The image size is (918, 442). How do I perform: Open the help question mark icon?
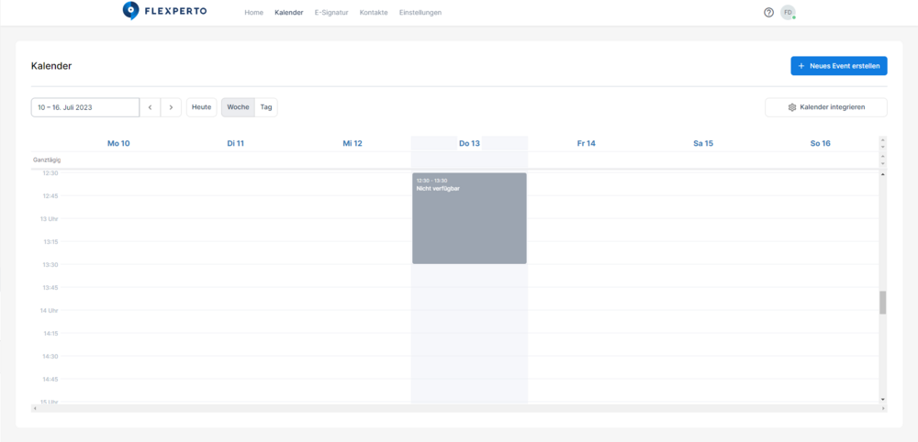768,13
